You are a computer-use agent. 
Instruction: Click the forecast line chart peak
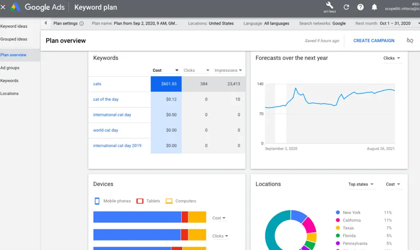click(296, 89)
